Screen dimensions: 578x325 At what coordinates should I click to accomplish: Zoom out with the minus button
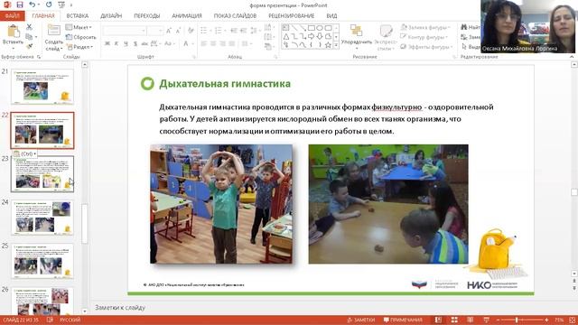click(498, 320)
